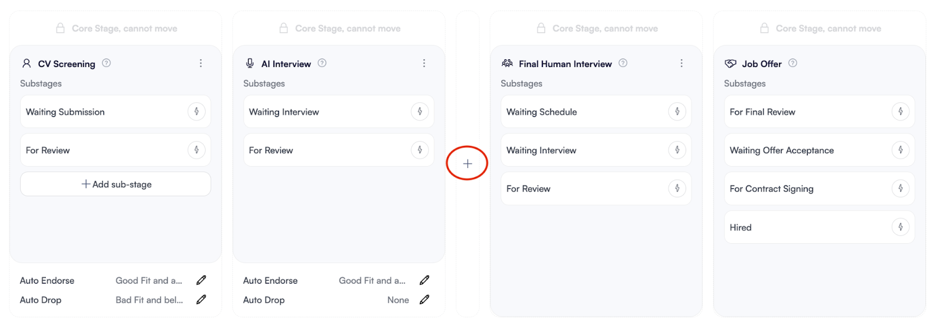Screen dimensions: 940x330
Task: Open AI Interview three-dot options menu
Action: 424,63
